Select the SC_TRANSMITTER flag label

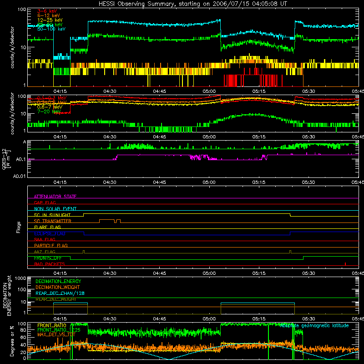point(52,221)
